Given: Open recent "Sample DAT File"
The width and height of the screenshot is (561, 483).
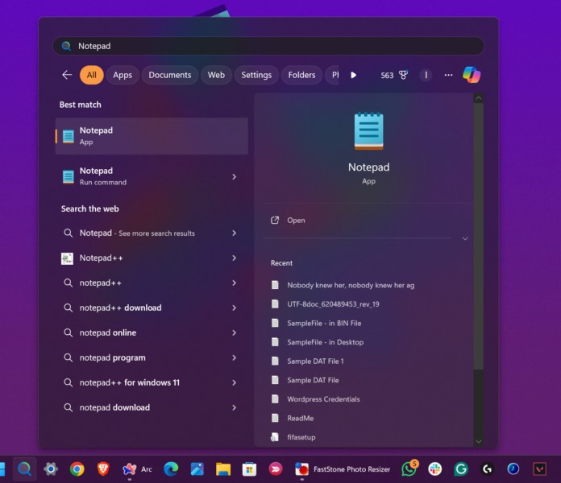Looking at the screenshot, I should tap(313, 380).
